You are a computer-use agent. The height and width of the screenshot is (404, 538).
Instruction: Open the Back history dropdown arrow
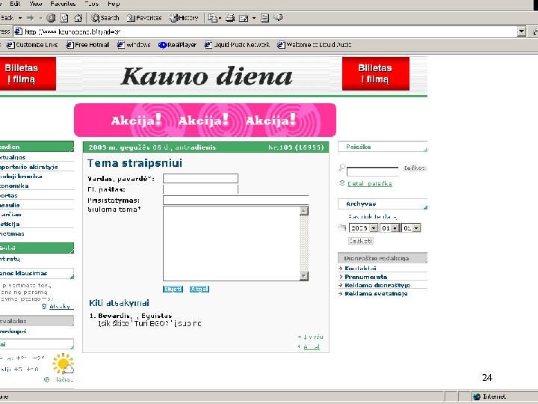coord(20,18)
